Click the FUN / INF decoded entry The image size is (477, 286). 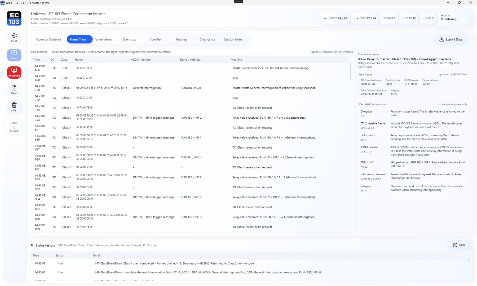(413, 164)
